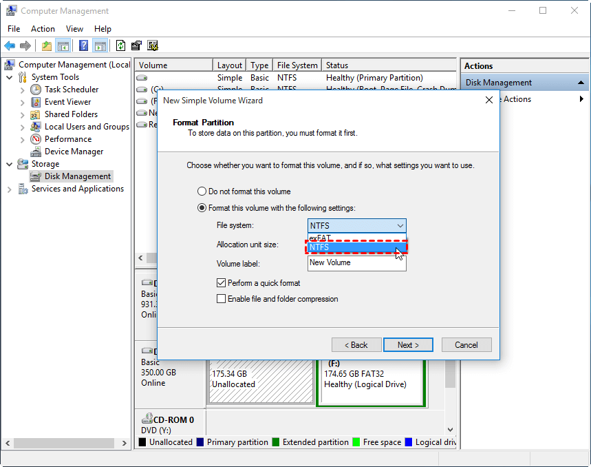The image size is (591, 467).
Task: Select Format this volume with following settings
Action: pyautogui.click(x=202, y=208)
